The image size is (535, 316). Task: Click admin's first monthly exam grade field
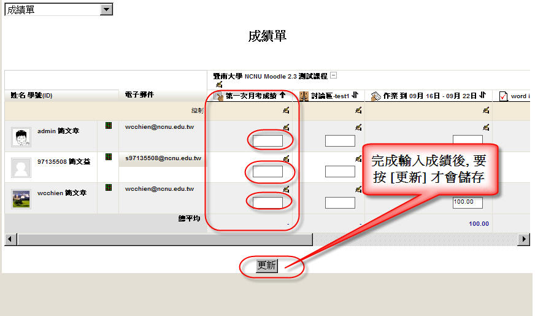coord(267,141)
